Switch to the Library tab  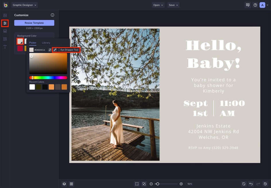click(46, 43)
